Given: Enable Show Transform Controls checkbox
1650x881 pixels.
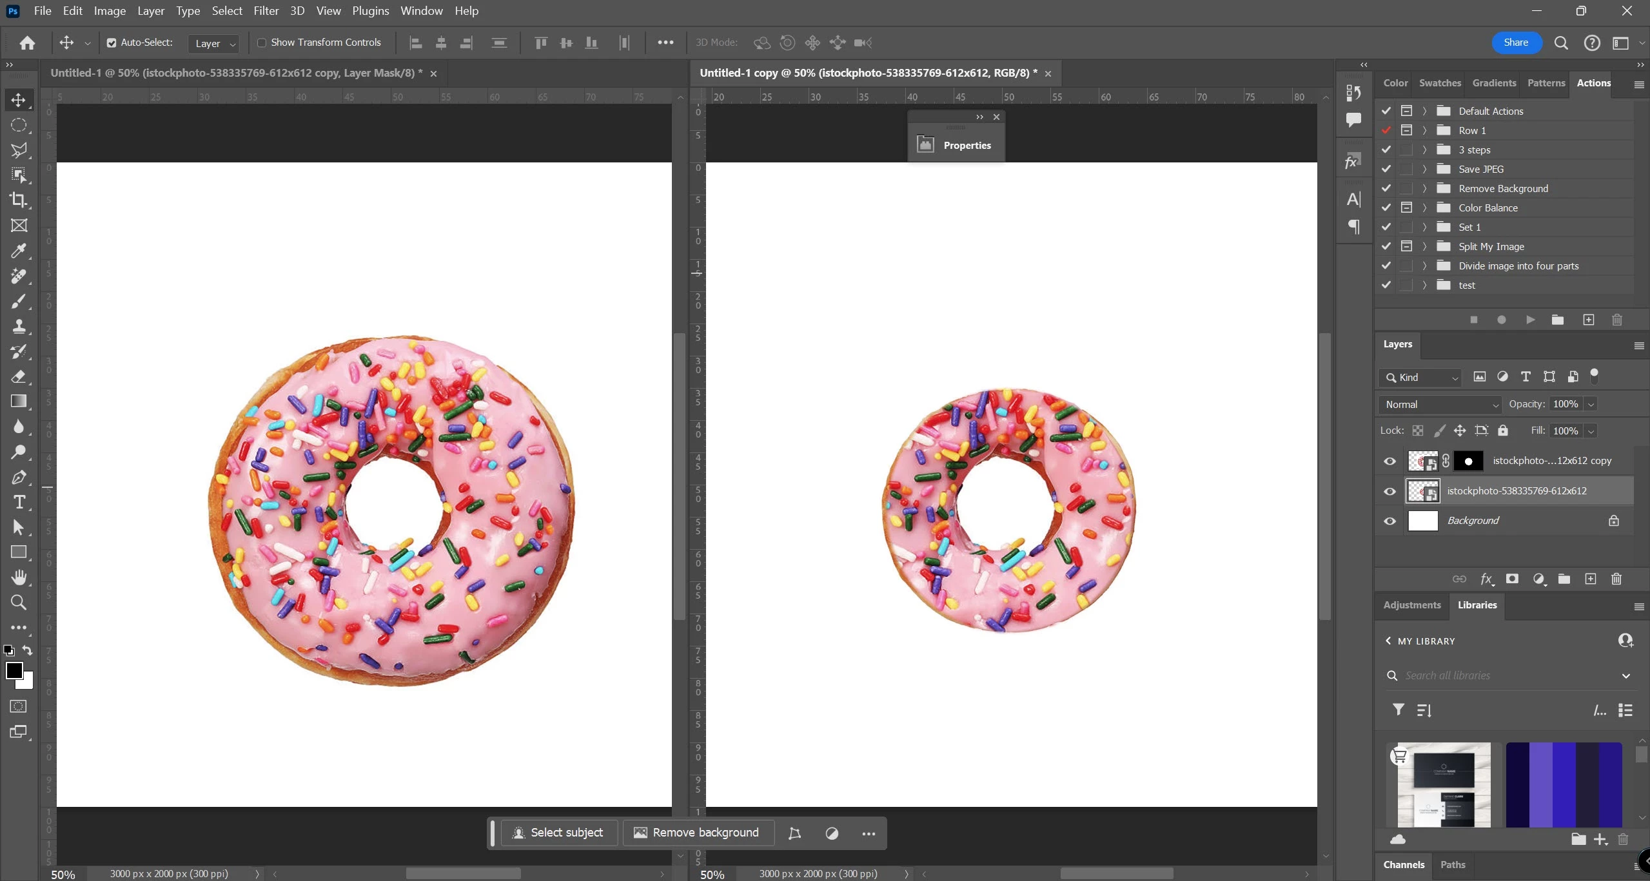Looking at the screenshot, I should point(262,43).
